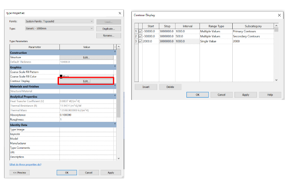Collapse the Materials and Finishes group

click(115, 85)
